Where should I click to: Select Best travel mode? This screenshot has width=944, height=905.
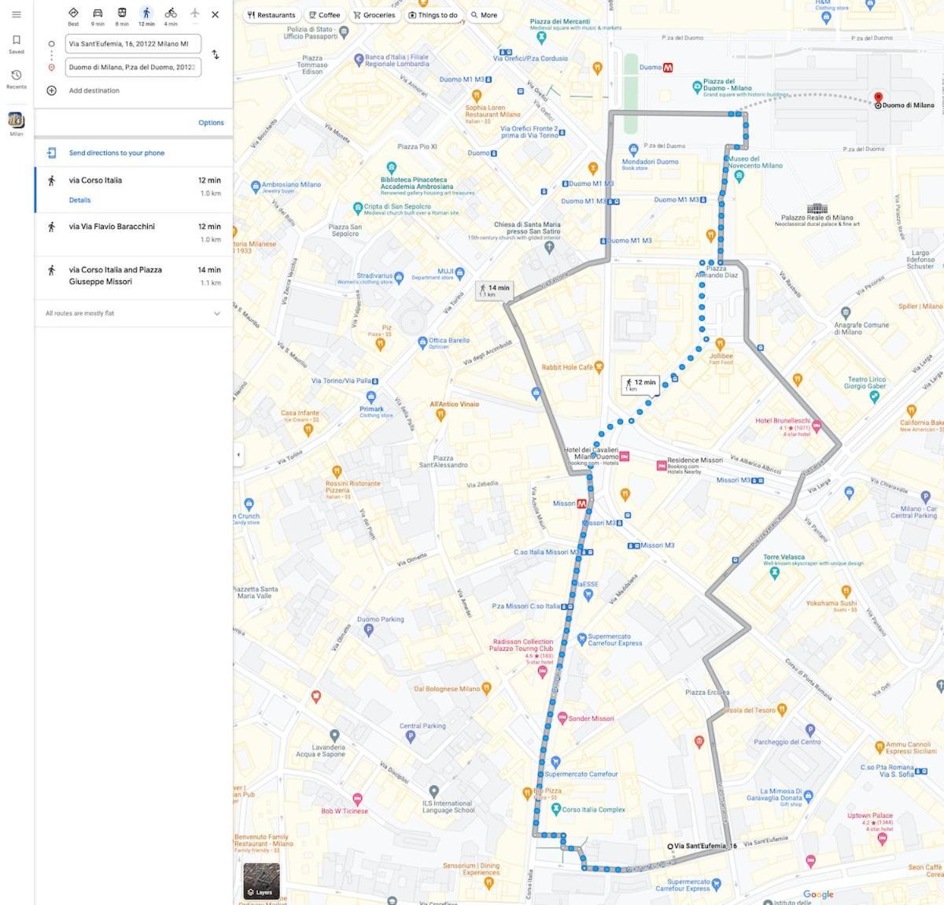point(73,16)
